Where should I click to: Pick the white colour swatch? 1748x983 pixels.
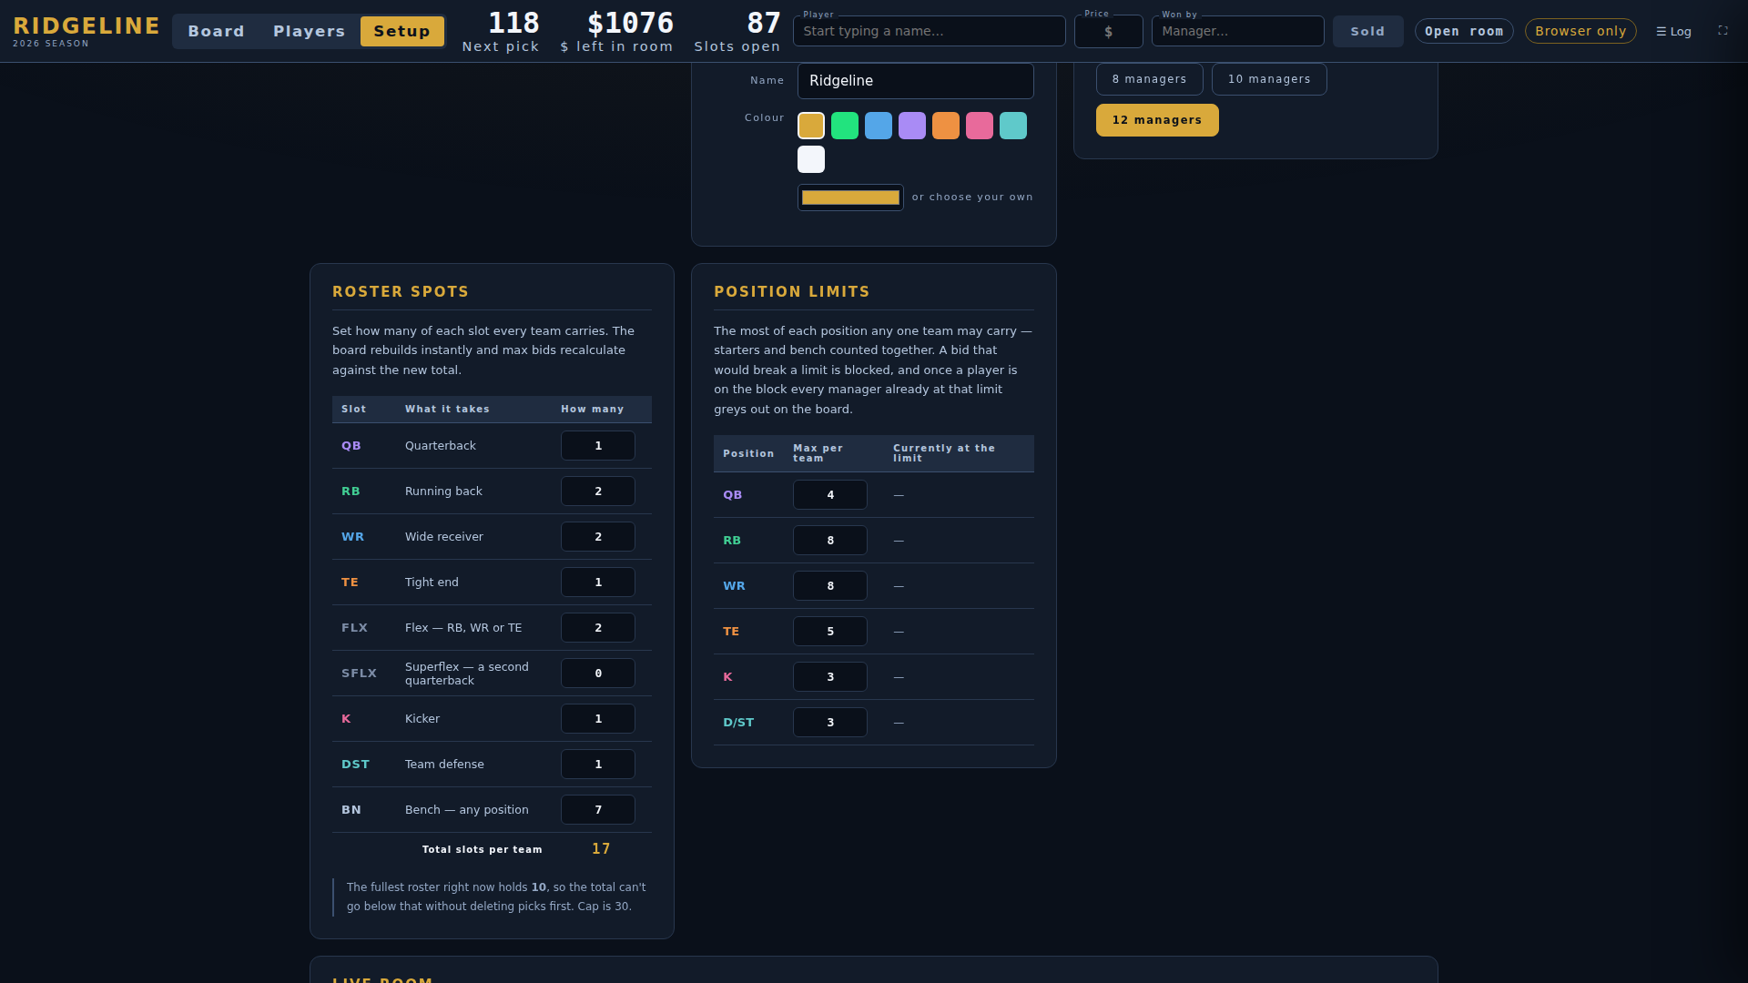811,159
